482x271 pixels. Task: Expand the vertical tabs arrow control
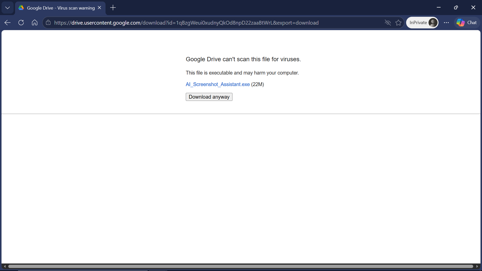[8, 8]
